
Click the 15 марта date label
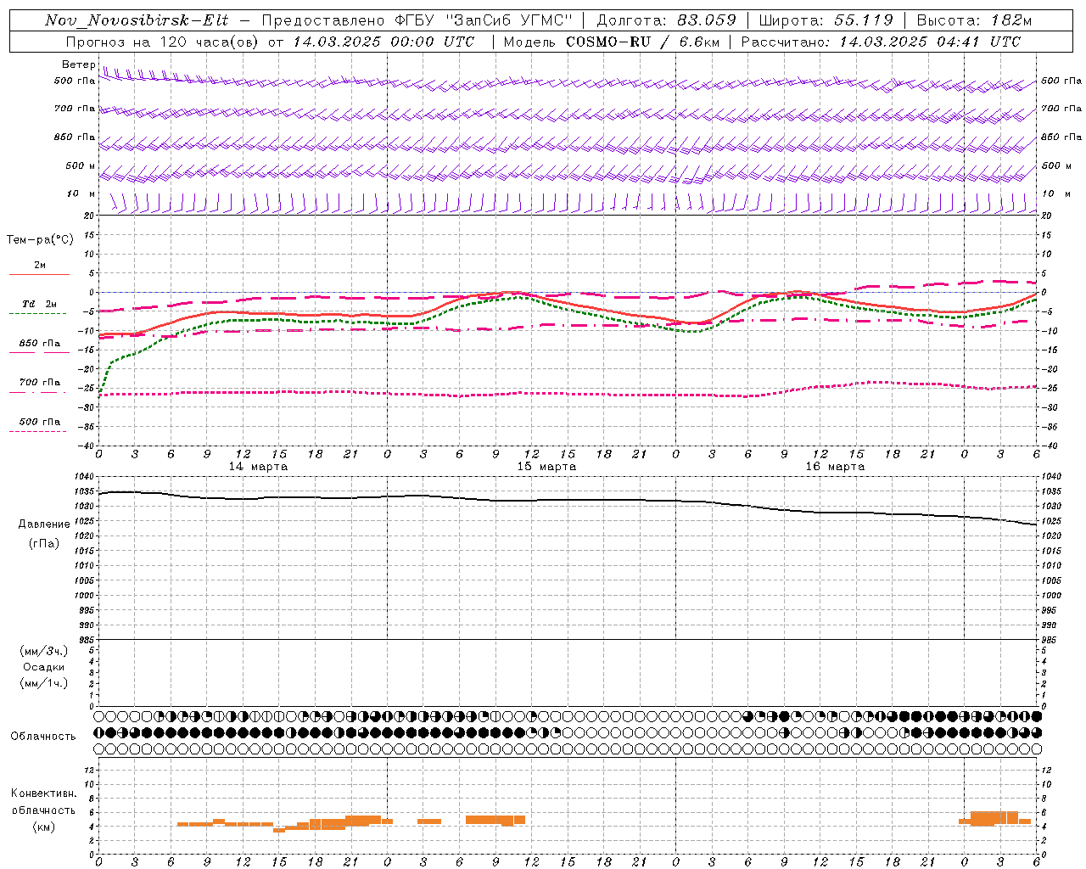point(547,467)
